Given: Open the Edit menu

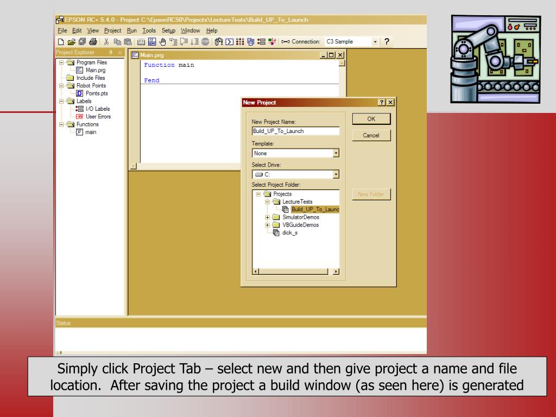Looking at the screenshot, I should click(x=77, y=31).
